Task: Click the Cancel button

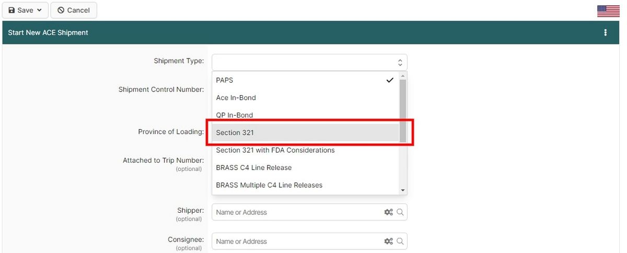Action: coord(74,10)
